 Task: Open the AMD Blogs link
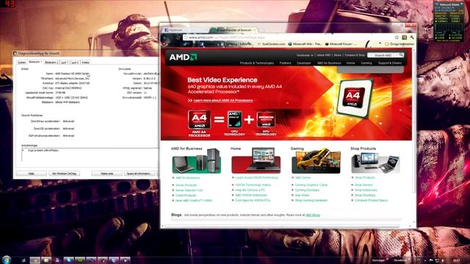click(313, 215)
